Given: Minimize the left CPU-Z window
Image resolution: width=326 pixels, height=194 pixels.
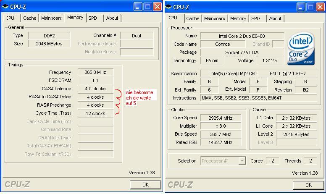Looking at the screenshot, I should (137, 7).
